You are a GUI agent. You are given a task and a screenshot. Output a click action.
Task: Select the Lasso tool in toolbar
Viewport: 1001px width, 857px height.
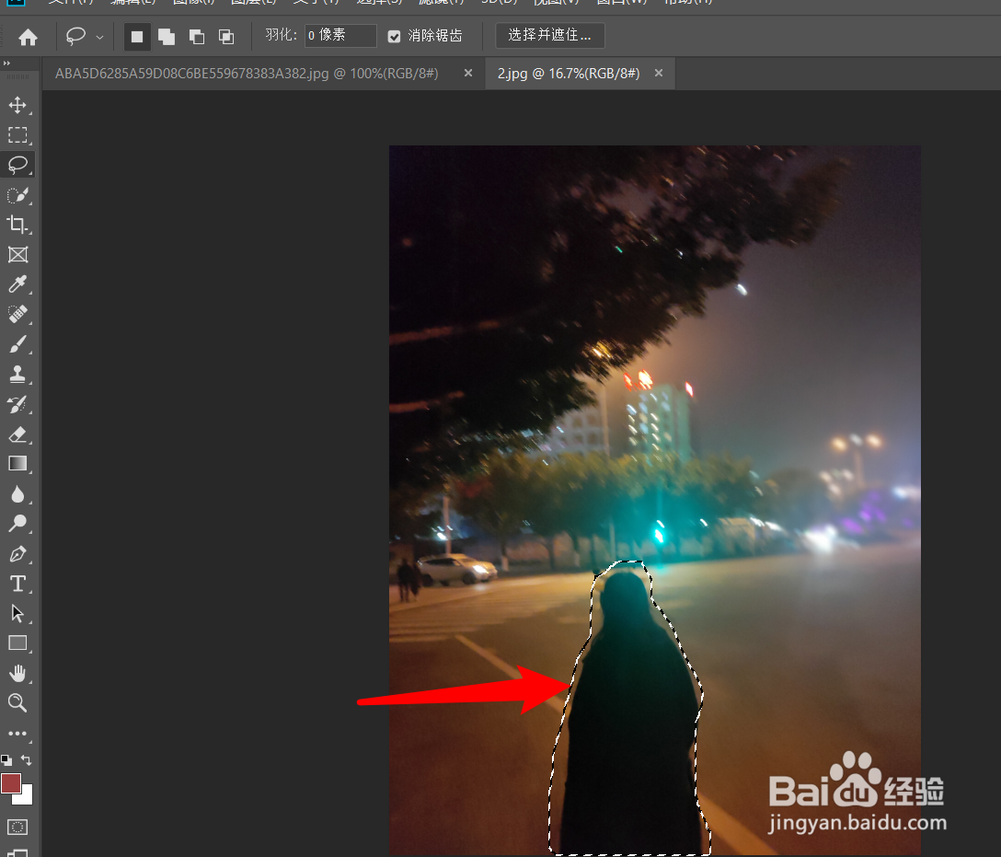[x=17, y=165]
